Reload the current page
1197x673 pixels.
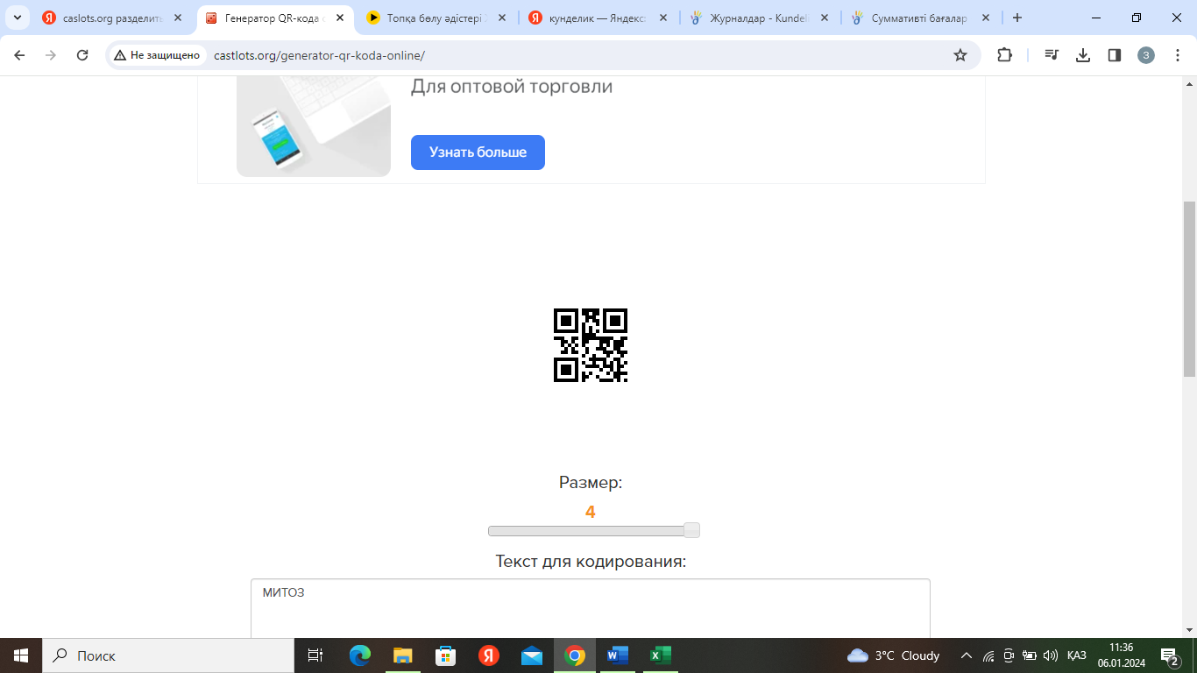[x=82, y=55]
